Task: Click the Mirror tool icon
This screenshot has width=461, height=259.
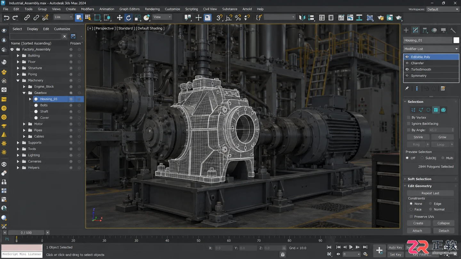Action: click(x=302, y=18)
